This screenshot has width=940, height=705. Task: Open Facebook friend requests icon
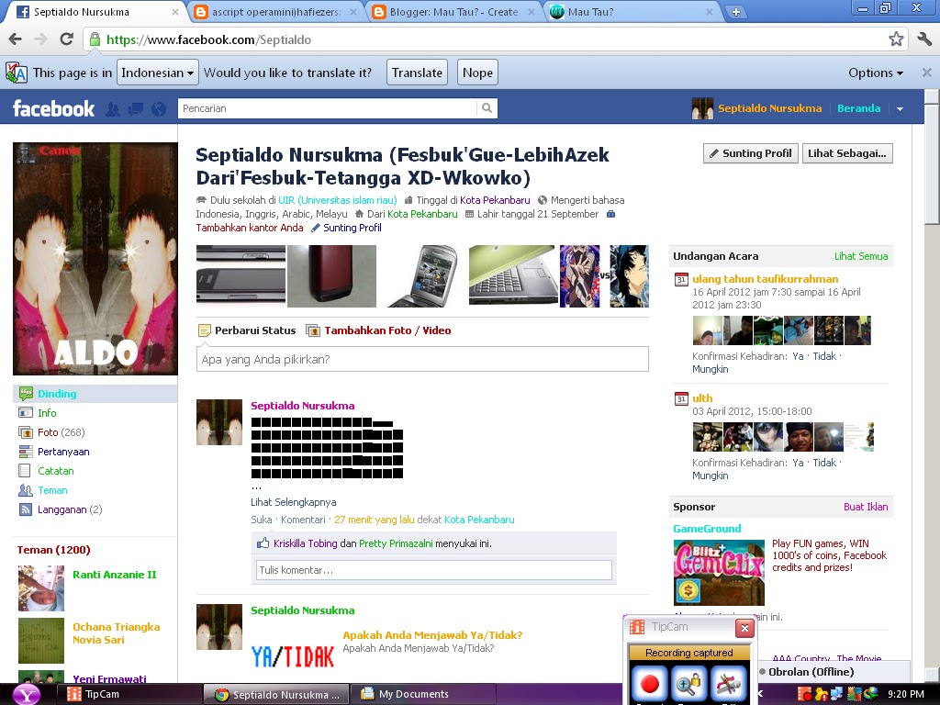[113, 108]
